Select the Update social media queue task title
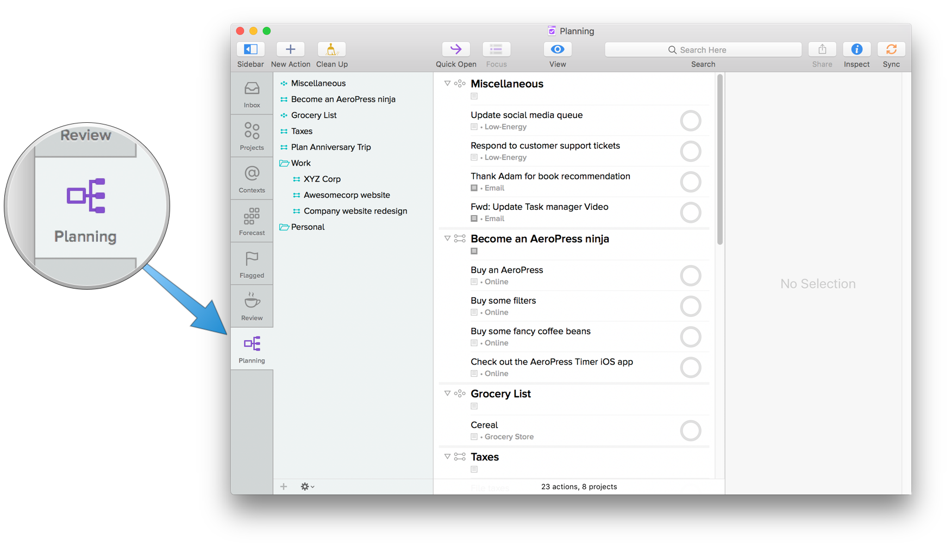 click(x=527, y=115)
